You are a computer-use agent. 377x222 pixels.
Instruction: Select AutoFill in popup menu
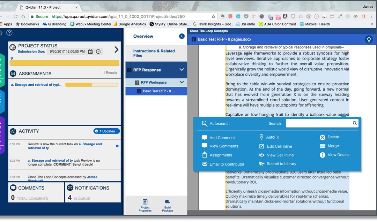[x=269, y=137]
